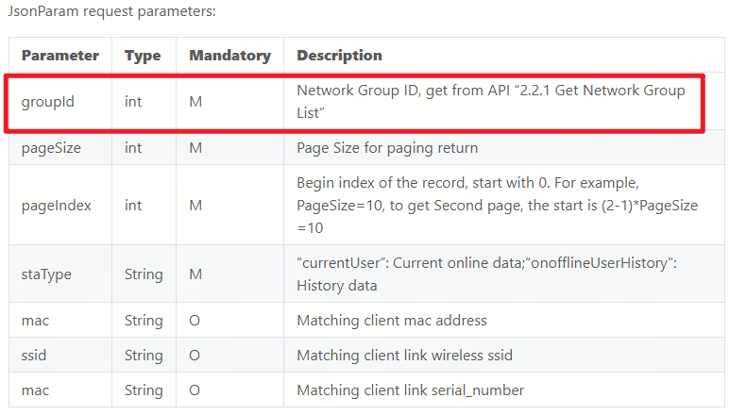Click the mandatory "O" cell in ssid row
730x415 pixels.
click(195, 356)
